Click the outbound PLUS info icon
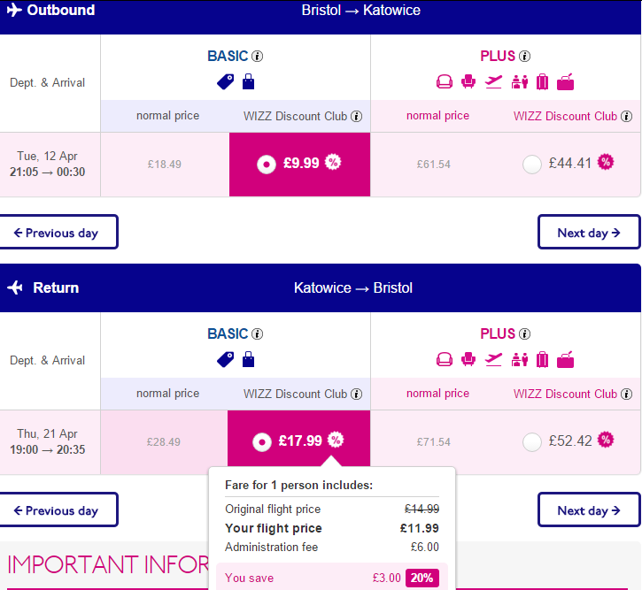This screenshot has height=590, width=642. tap(524, 56)
